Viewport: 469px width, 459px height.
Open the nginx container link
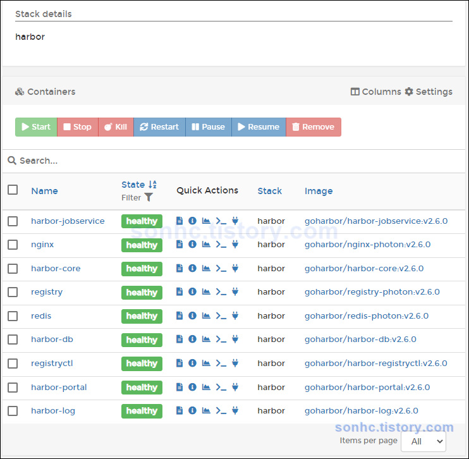pyautogui.click(x=42, y=245)
